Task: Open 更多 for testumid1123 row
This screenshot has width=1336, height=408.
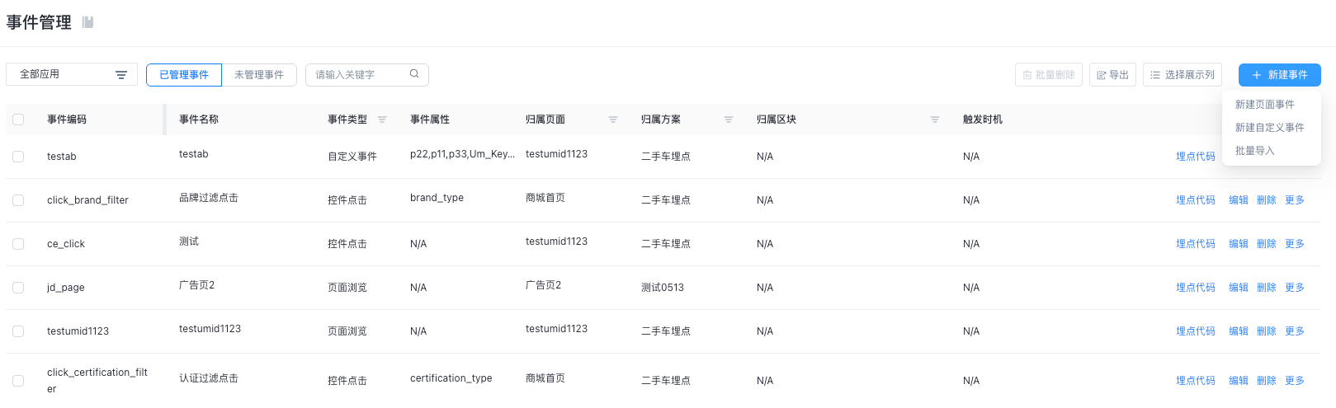Action: pyautogui.click(x=1295, y=331)
